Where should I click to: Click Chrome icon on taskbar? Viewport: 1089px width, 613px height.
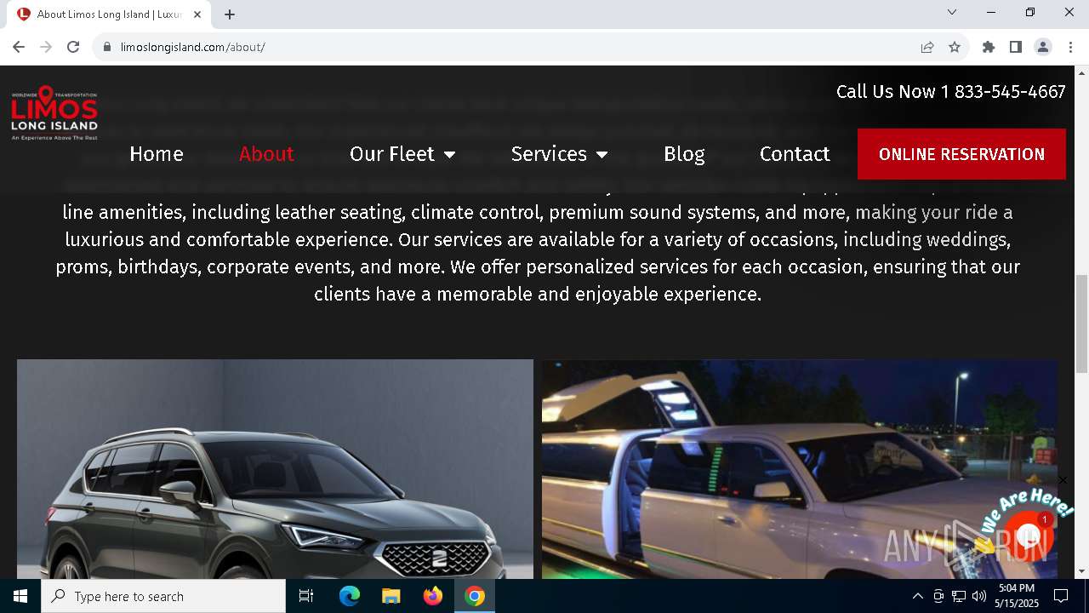(475, 596)
